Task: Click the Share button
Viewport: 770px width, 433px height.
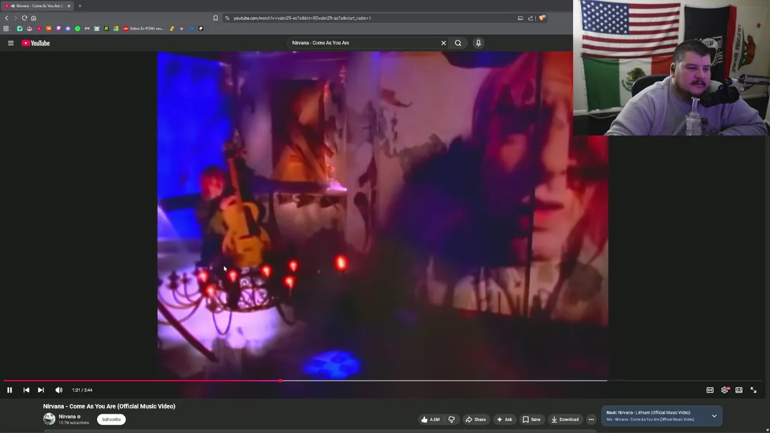Action: [x=476, y=419]
